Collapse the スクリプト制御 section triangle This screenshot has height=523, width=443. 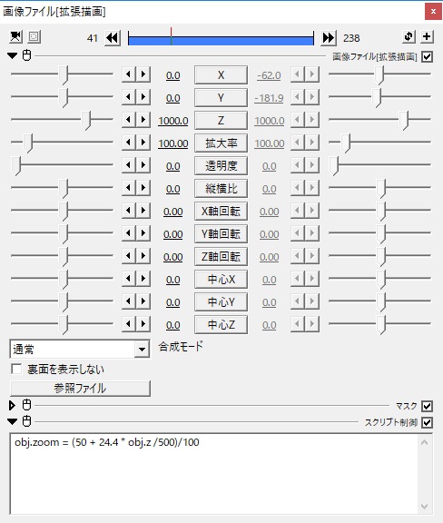[13, 421]
